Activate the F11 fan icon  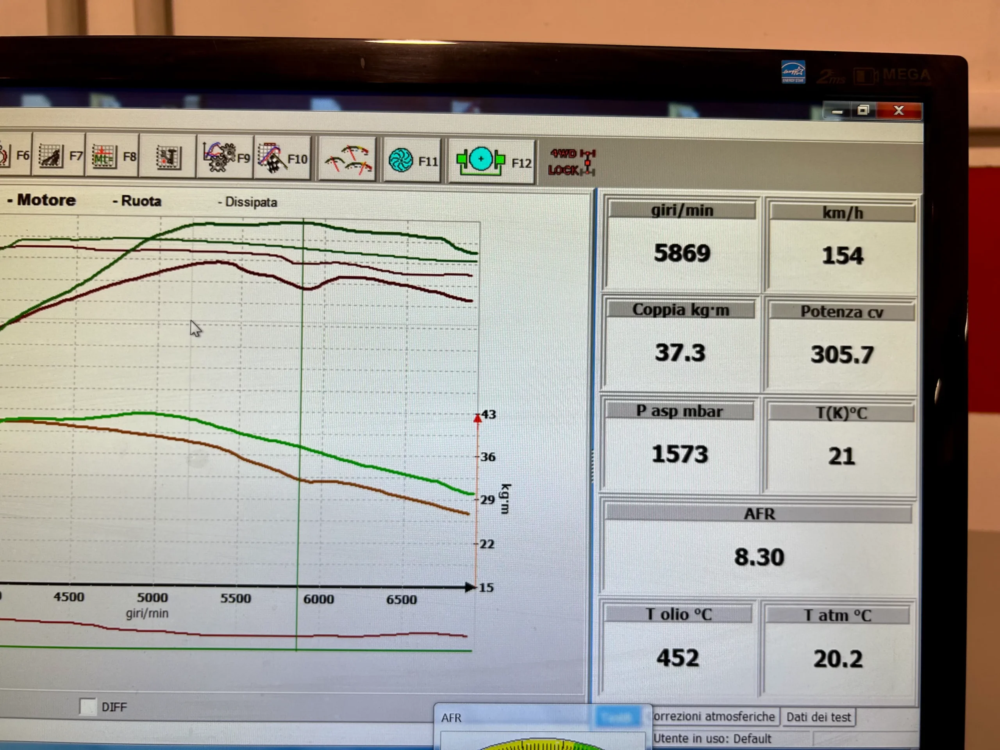[412, 161]
